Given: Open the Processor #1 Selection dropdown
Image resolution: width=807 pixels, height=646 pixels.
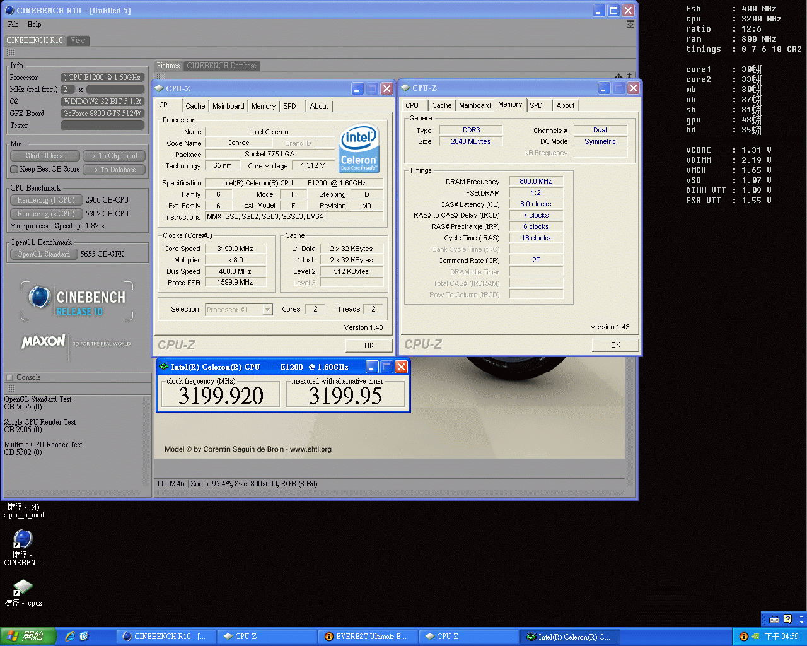Looking at the screenshot, I should click(x=239, y=310).
